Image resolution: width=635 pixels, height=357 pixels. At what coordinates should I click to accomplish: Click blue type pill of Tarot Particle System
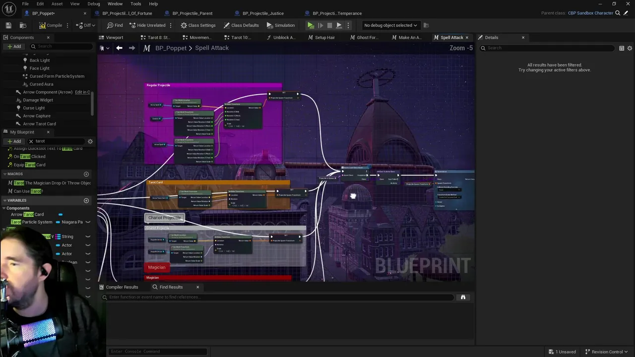coord(58,222)
